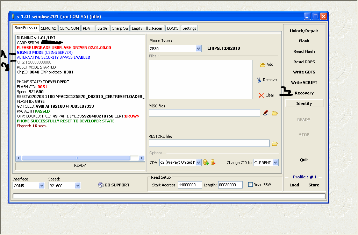
Task: Open the Change CID to CURRENT dropdown
Action: [275, 163]
